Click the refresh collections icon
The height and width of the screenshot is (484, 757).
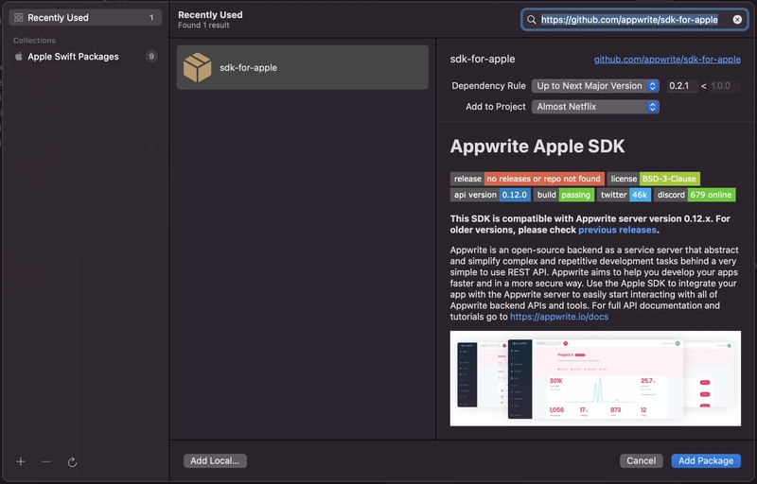(73, 462)
